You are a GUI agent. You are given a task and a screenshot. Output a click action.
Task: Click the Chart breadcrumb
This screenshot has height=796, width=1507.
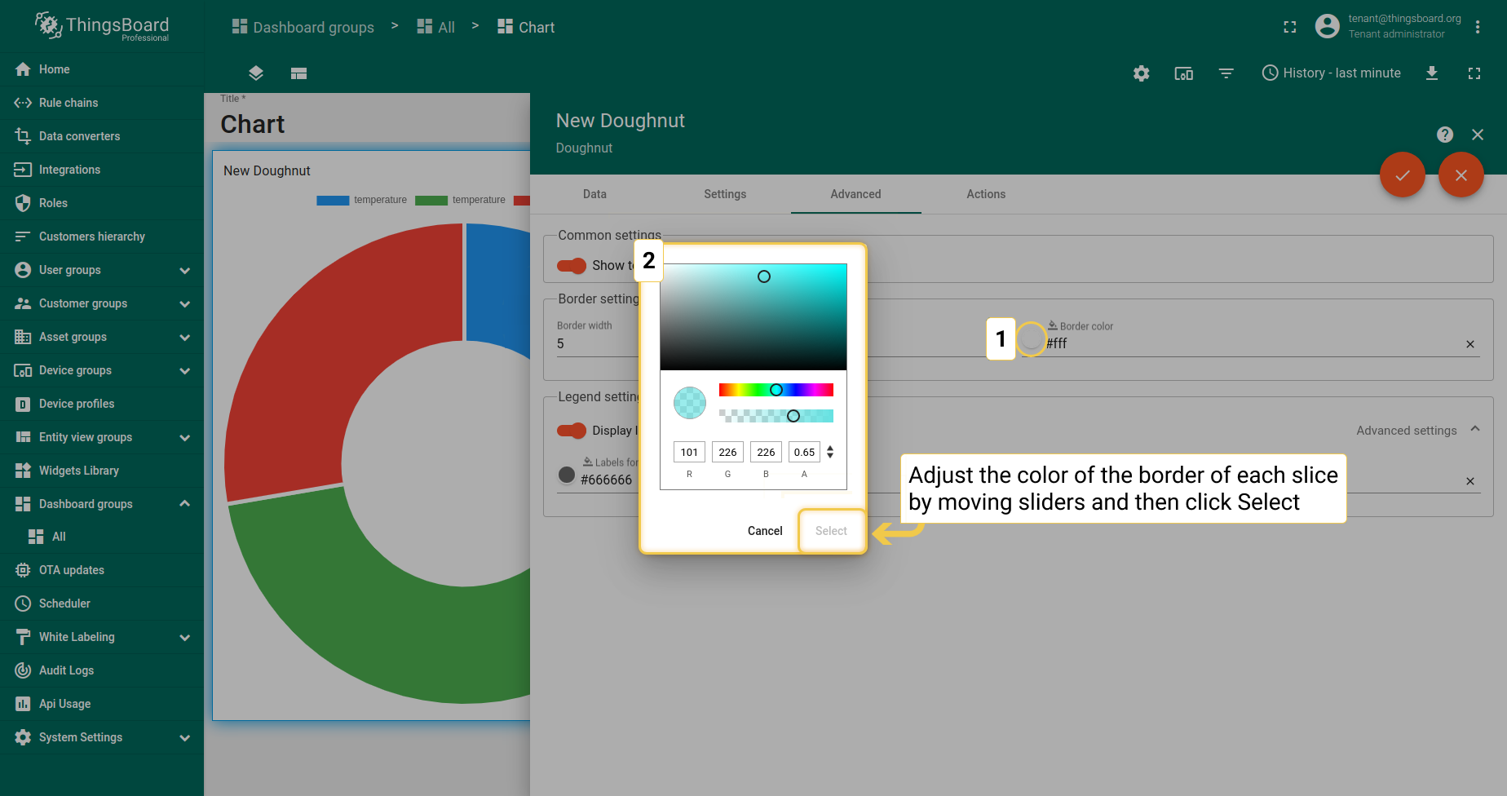click(526, 27)
